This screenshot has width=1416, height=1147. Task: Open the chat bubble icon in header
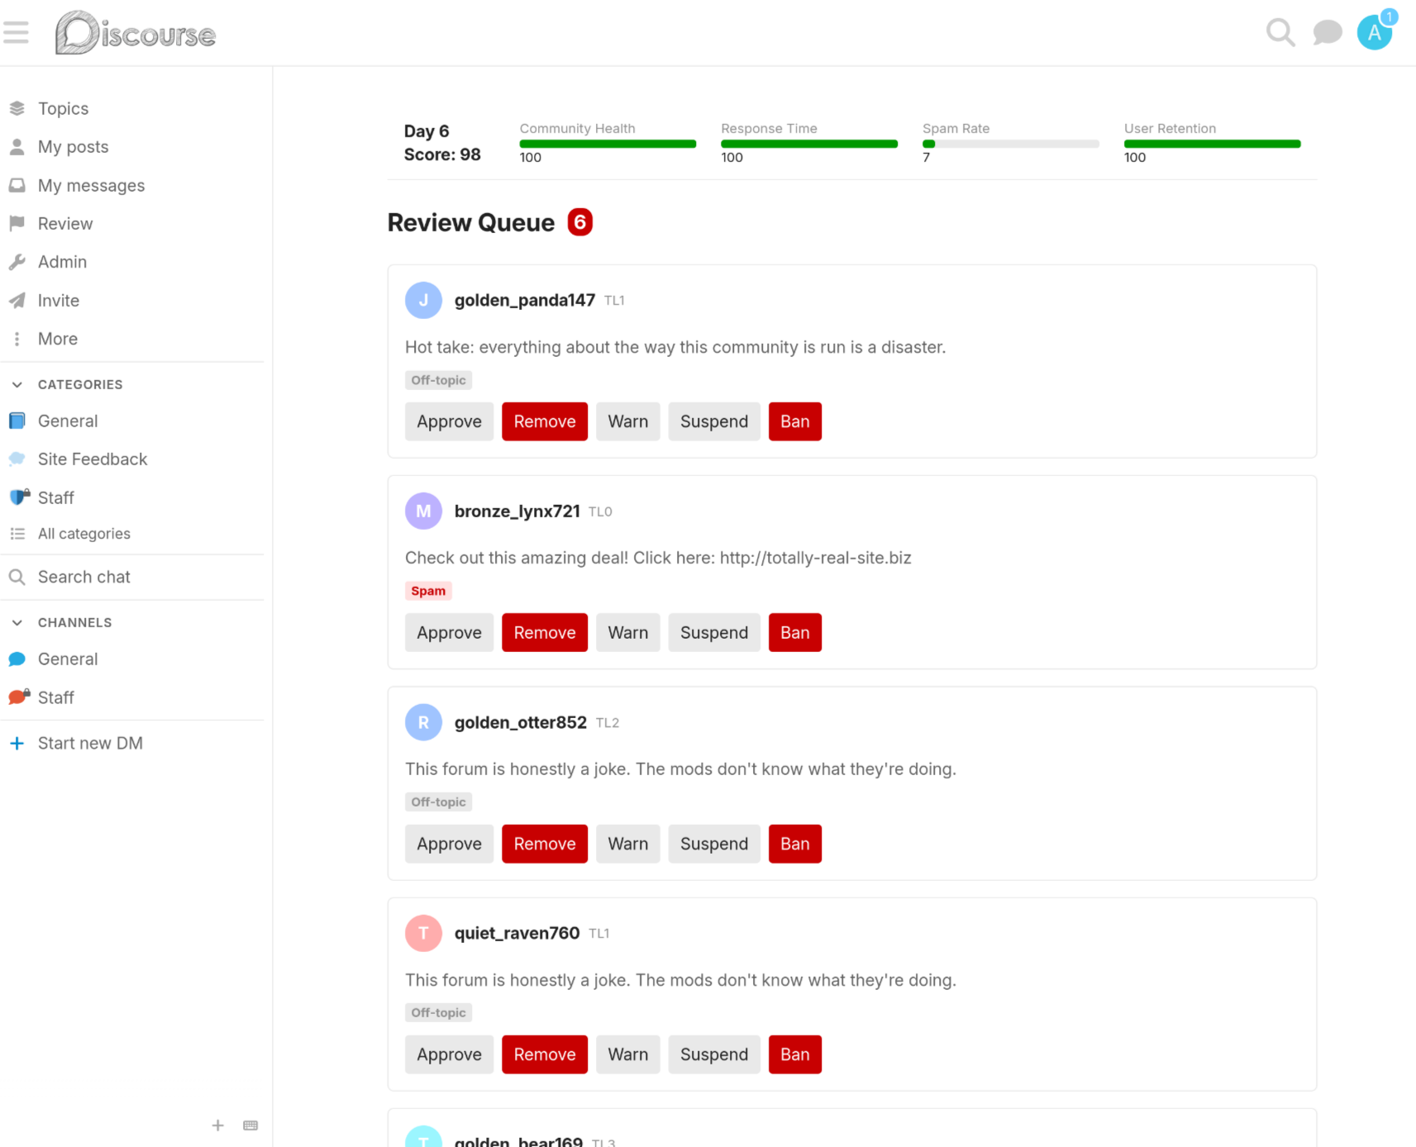1327,33
